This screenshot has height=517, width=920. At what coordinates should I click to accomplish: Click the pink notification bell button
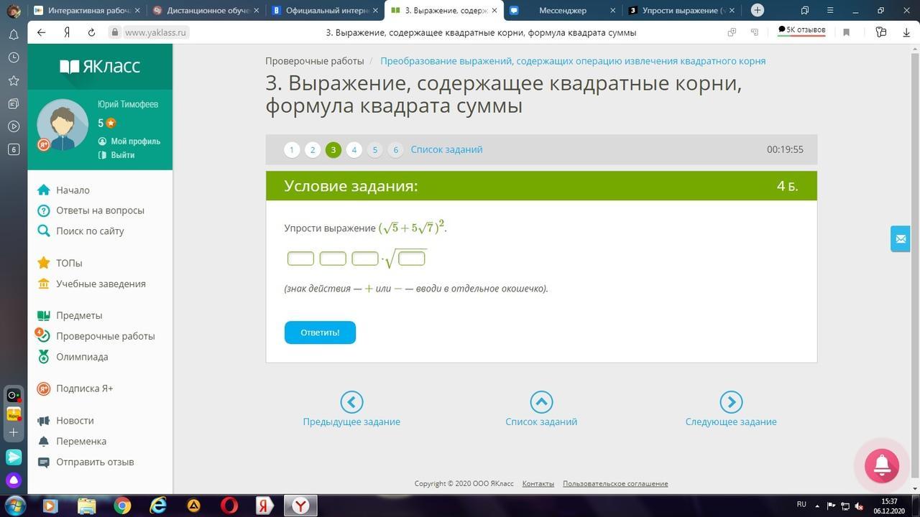(882, 465)
